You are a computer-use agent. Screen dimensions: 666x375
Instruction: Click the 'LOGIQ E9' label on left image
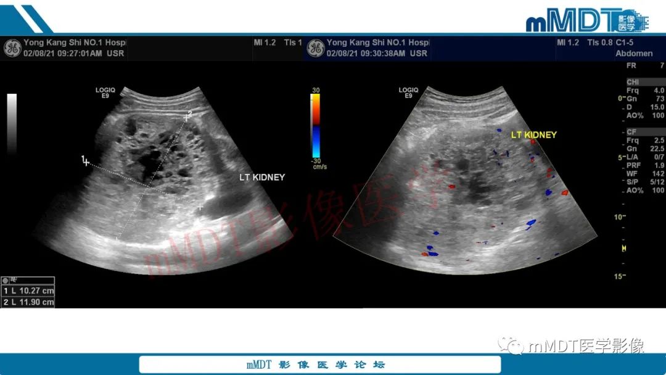pos(105,93)
